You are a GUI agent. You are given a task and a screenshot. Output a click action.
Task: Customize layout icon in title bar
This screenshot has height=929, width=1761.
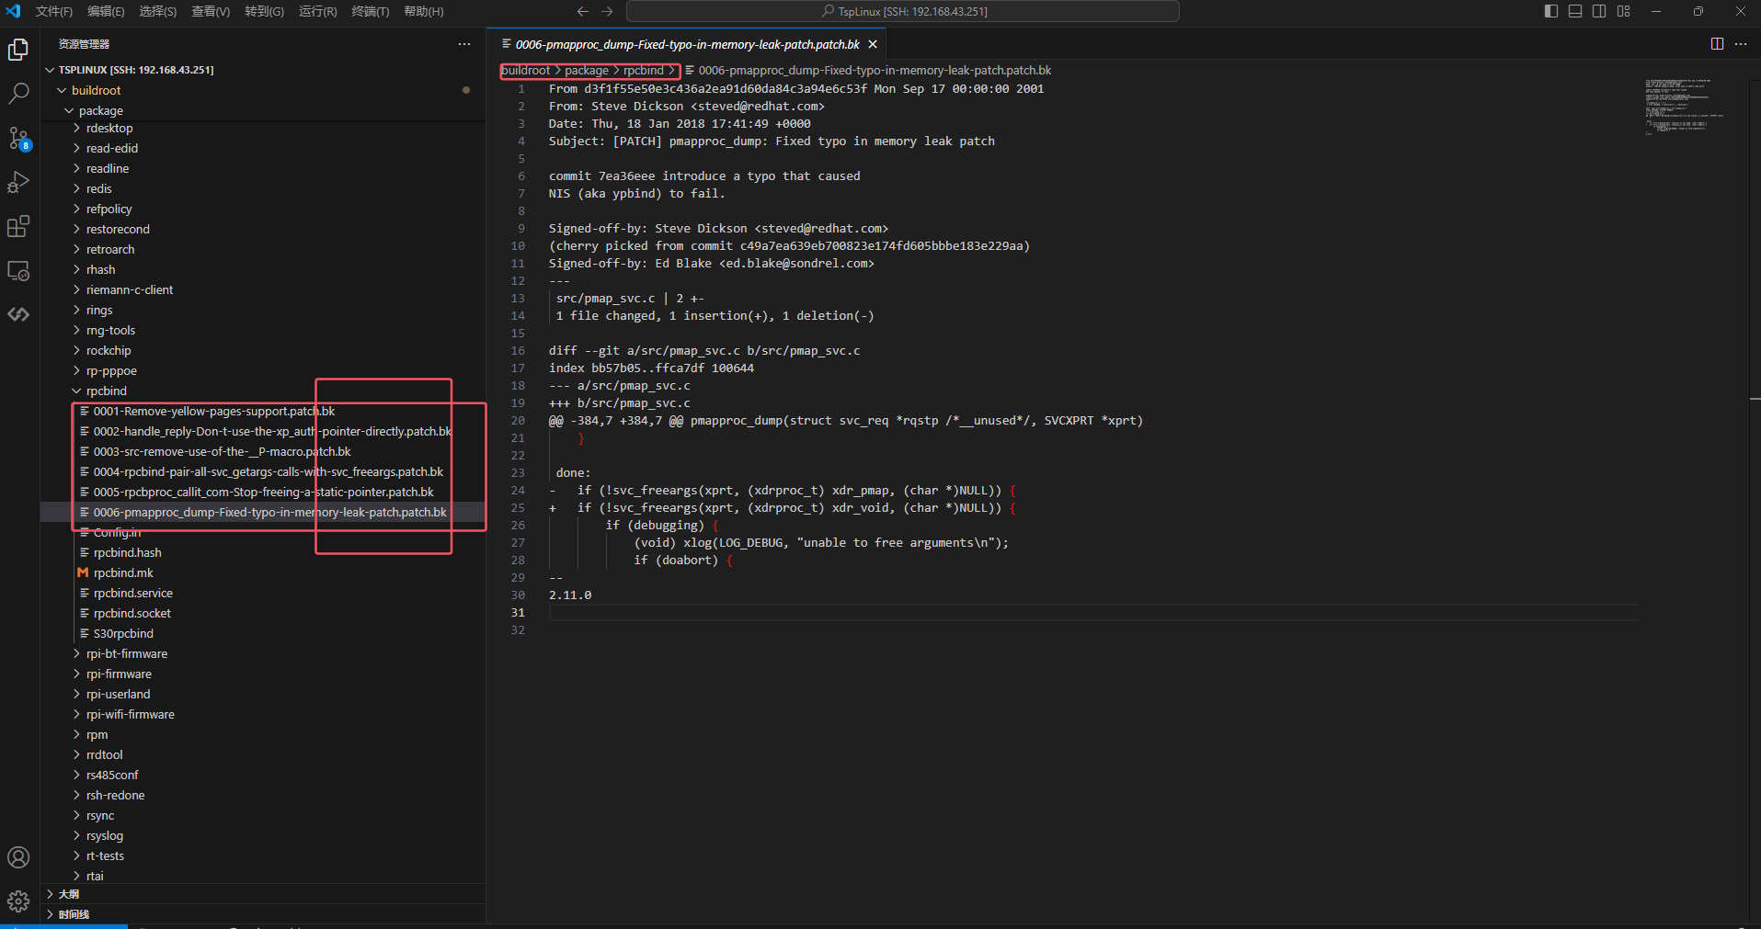click(x=1624, y=11)
